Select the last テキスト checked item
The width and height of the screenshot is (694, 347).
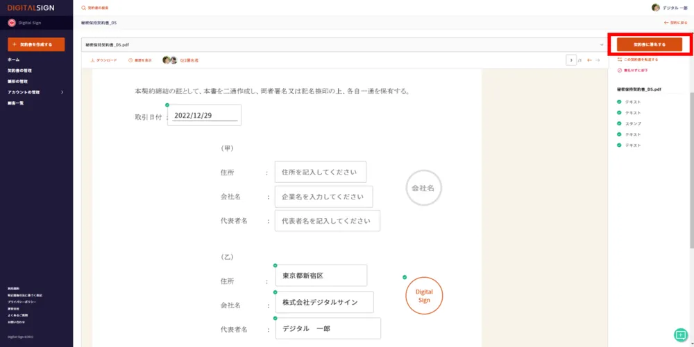pos(632,145)
